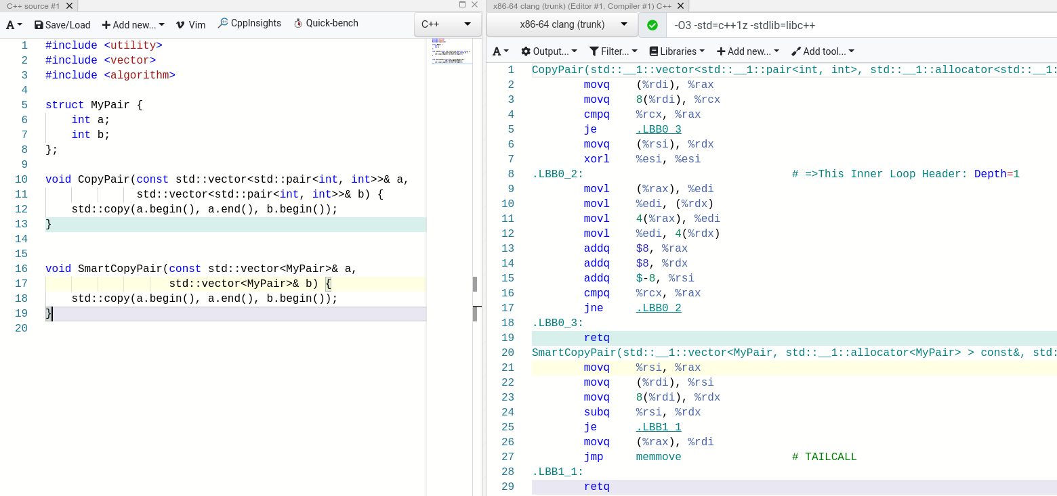Viewport: 1057px width, 496px height.
Task: Open compiler pane font size menu
Action: point(501,51)
